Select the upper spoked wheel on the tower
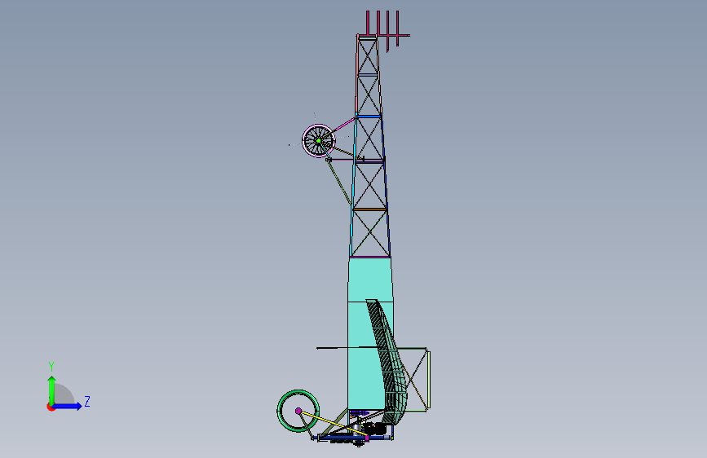707x458 pixels. tap(318, 141)
